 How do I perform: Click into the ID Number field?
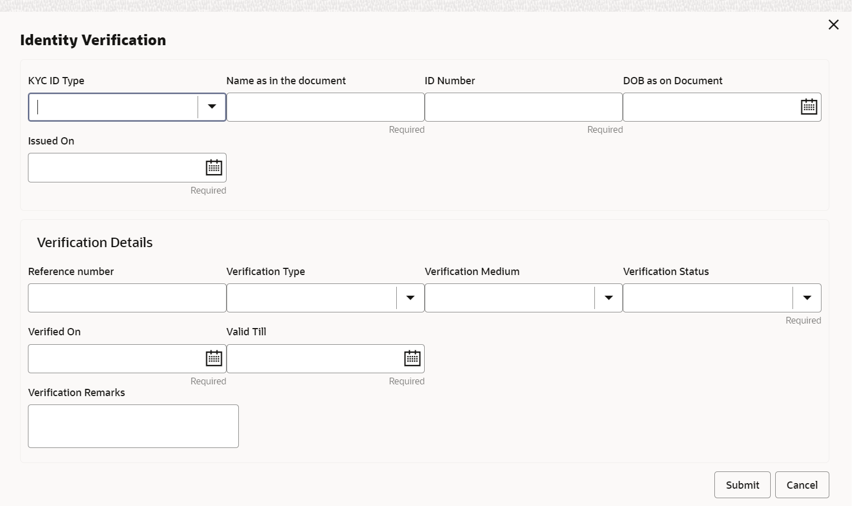tap(523, 107)
